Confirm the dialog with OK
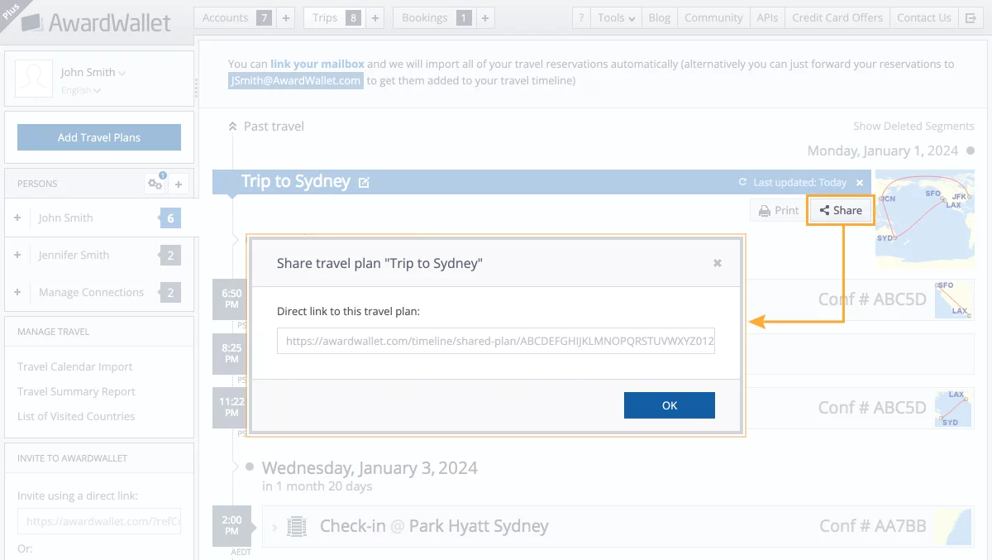Screen dimensions: 992x560 coord(670,405)
